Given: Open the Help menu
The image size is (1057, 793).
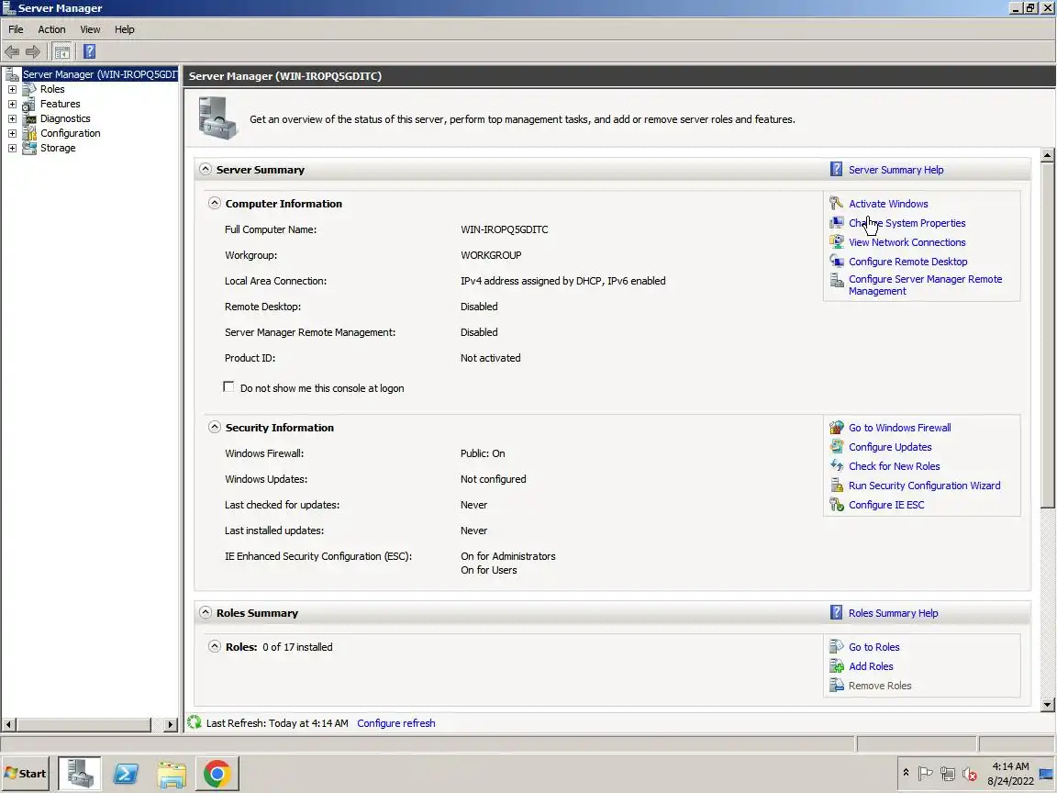Looking at the screenshot, I should (124, 29).
